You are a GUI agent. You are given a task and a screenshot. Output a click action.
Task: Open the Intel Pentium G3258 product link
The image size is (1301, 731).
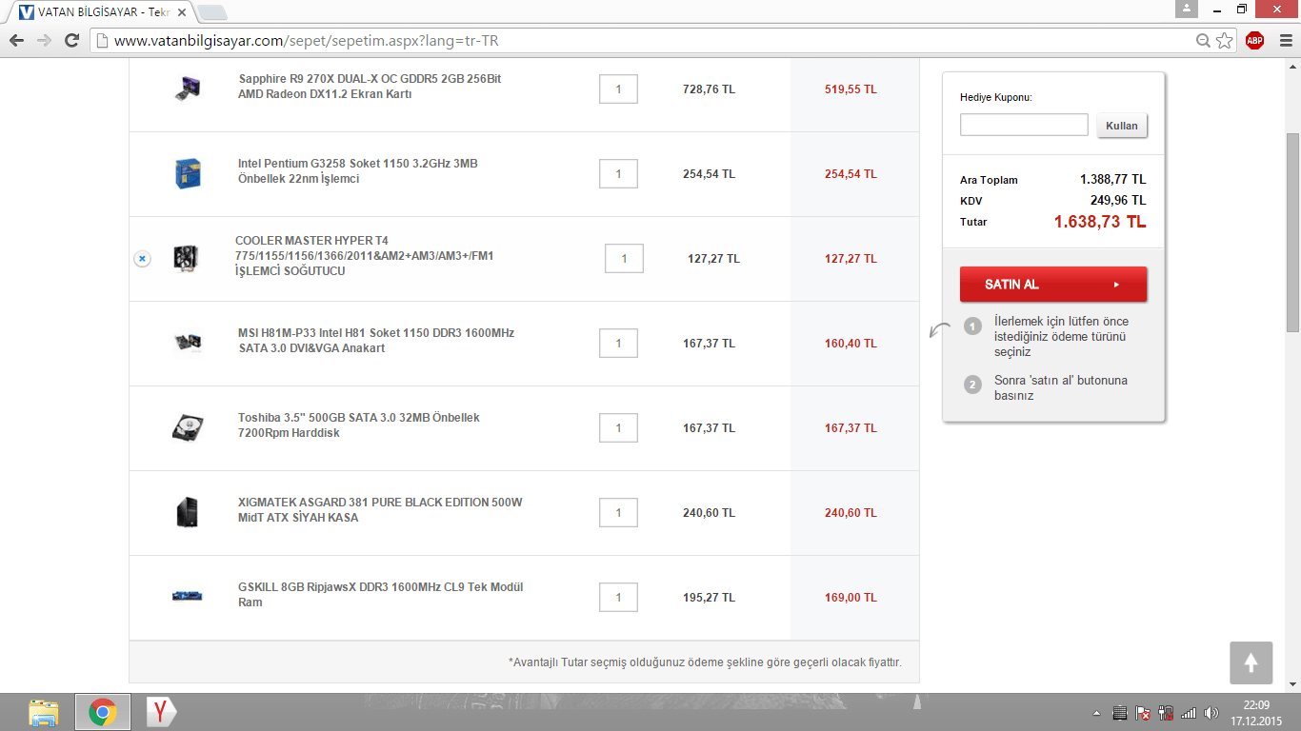click(358, 171)
